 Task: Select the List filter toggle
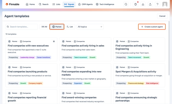point(70,27)
